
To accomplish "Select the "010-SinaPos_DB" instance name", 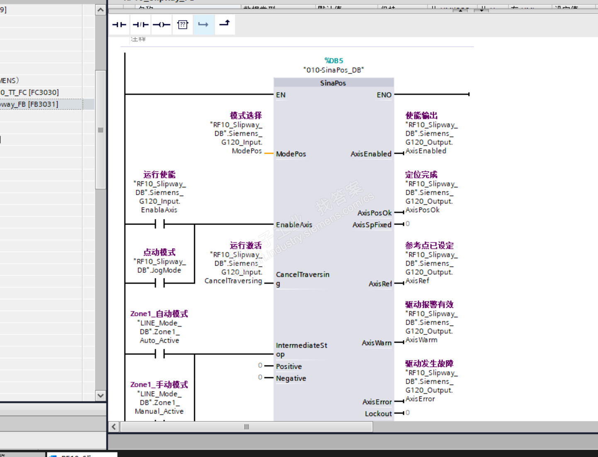I will pyautogui.click(x=333, y=70).
